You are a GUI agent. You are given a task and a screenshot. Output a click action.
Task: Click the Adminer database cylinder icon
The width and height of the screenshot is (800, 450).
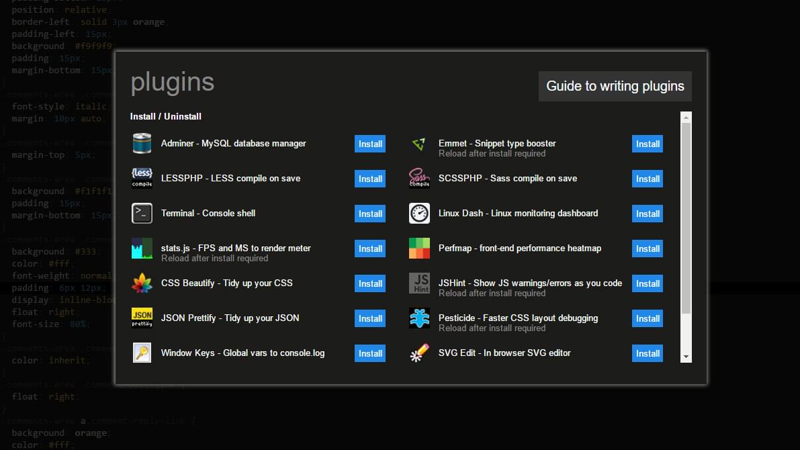click(x=142, y=143)
